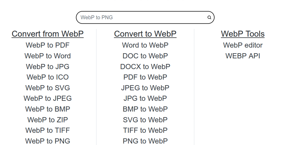Open the PDF to WebP link
Screen dimensions: 291x145
(145, 77)
